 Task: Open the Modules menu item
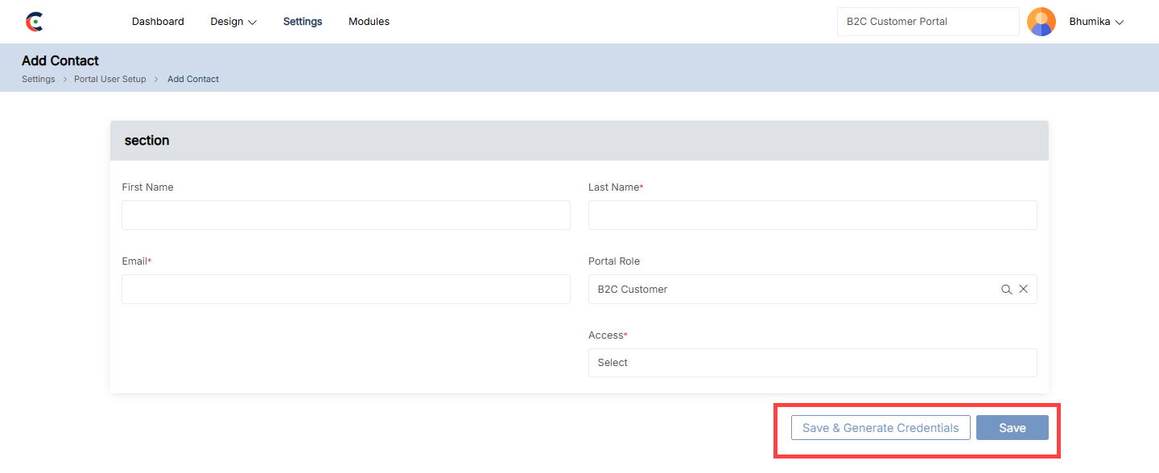click(x=369, y=22)
